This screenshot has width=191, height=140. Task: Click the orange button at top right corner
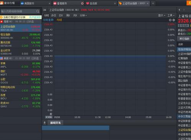coord(189,3)
